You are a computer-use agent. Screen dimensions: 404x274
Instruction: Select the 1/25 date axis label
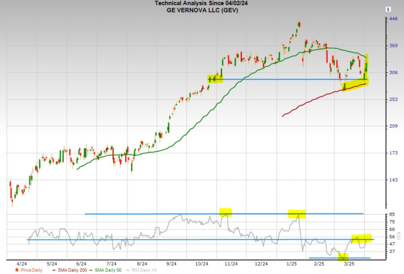(292, 264)
